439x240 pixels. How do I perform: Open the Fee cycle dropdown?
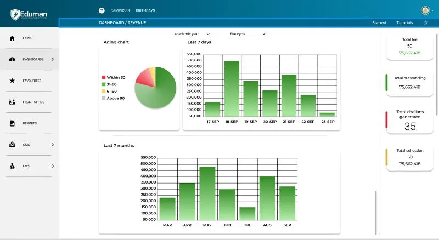[247, 34]
